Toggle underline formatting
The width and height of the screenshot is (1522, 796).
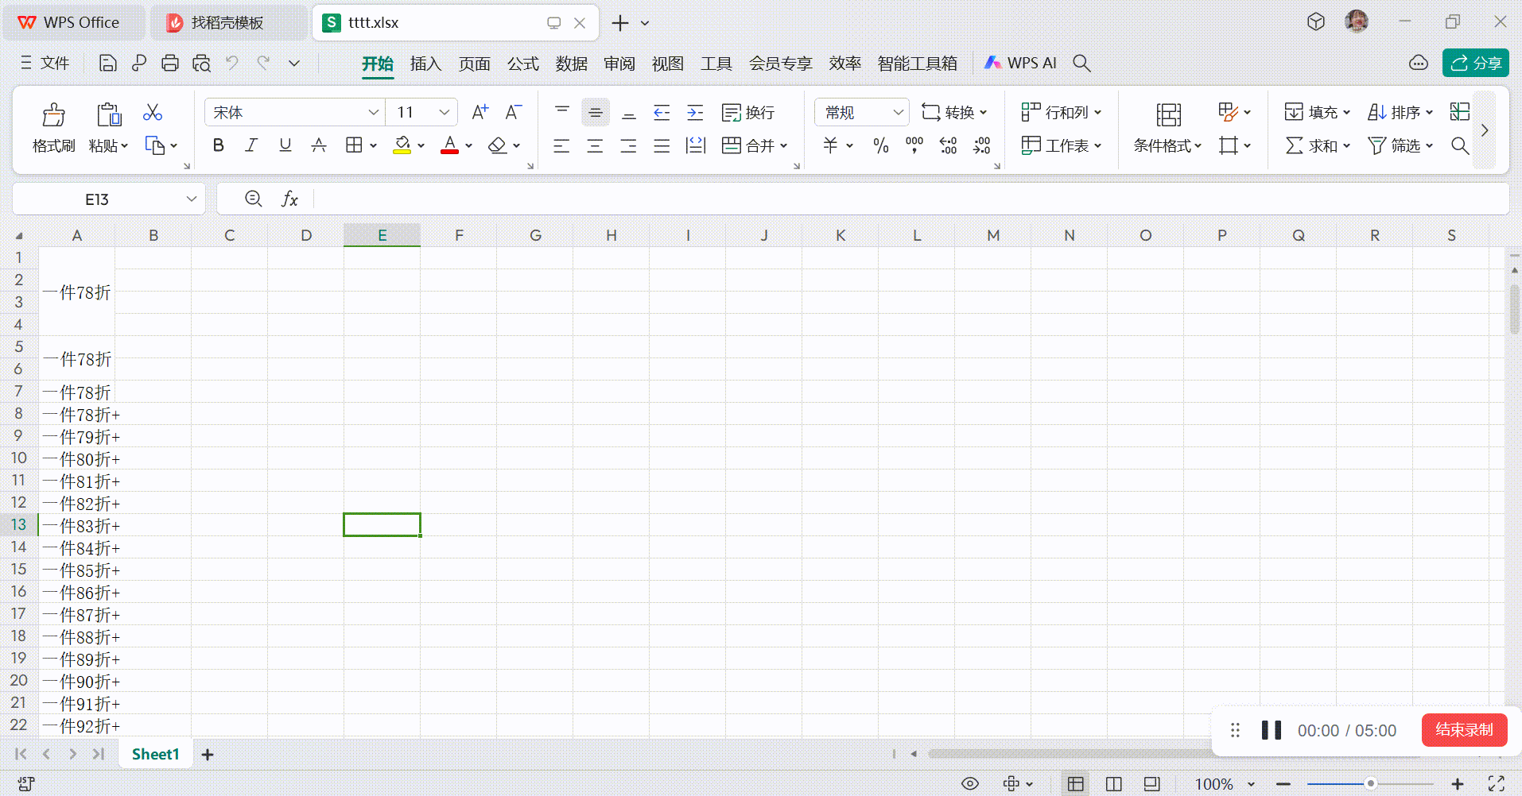[x=285, y=145]
